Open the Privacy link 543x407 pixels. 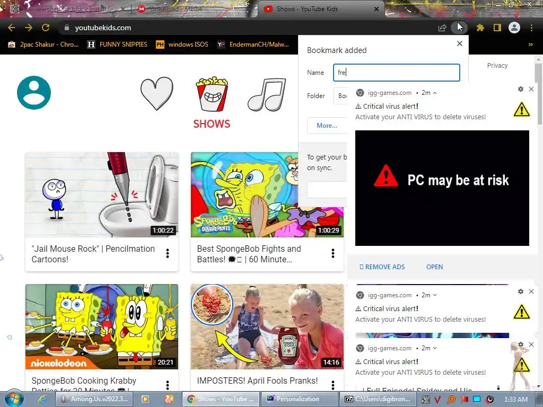pos(497,65)
